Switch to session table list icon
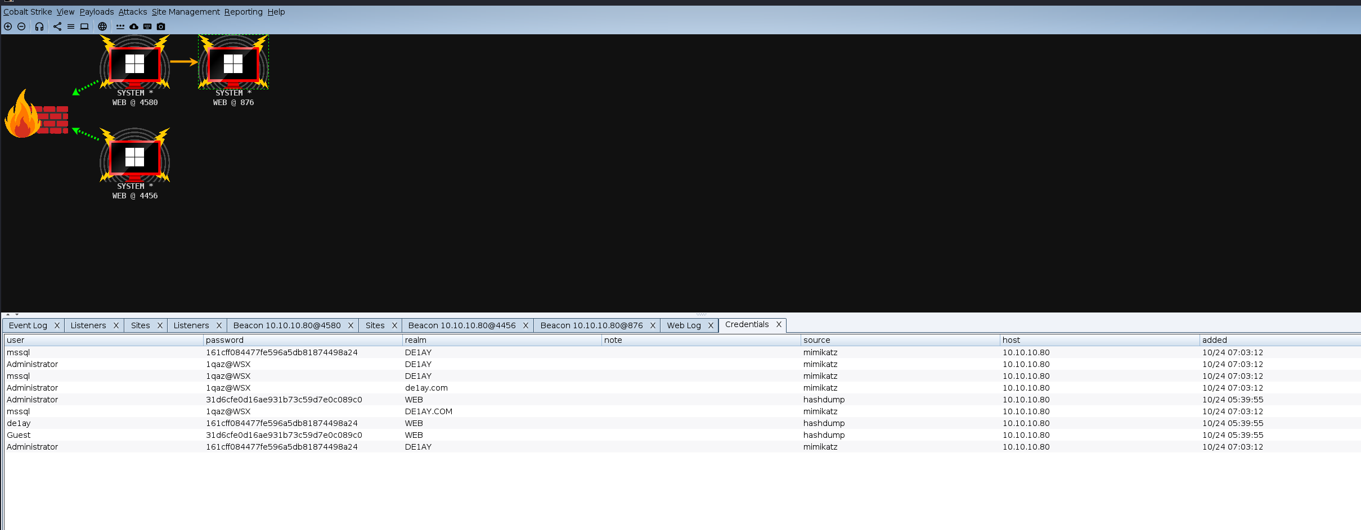 pos(71,26)
